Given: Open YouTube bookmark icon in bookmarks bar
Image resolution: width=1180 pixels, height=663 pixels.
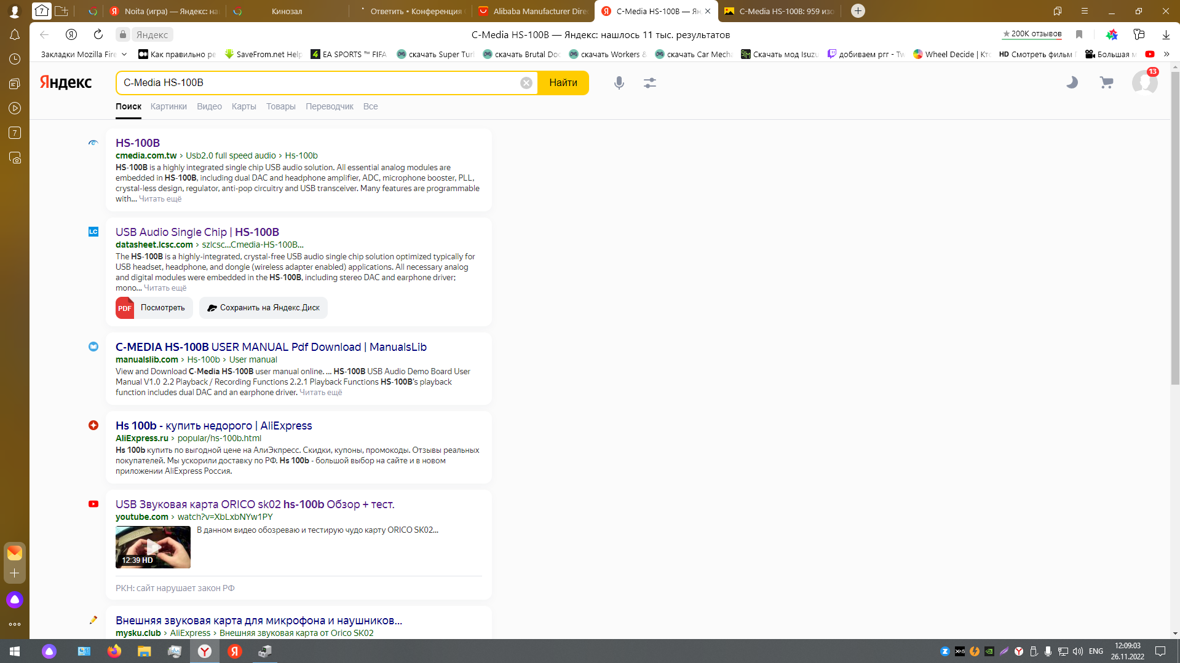Looking at the screenshot, I should (1150, 54).
